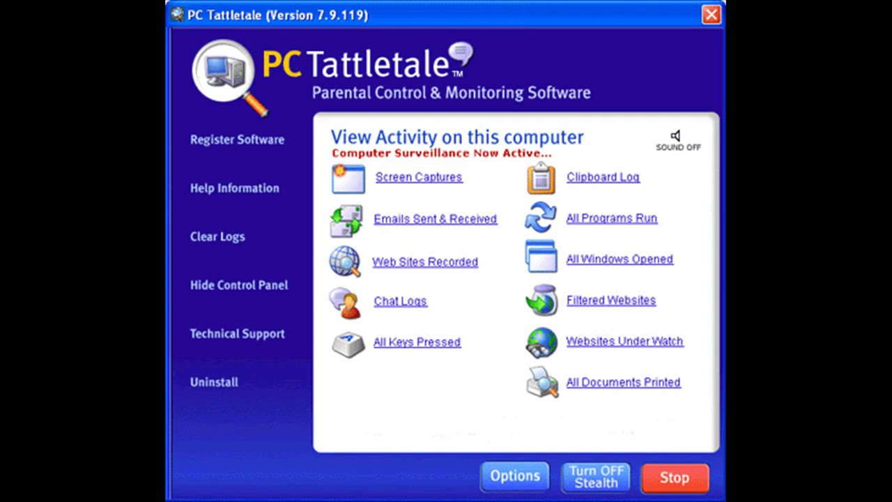Toggle the SOUND OFF label

point(678,148)
